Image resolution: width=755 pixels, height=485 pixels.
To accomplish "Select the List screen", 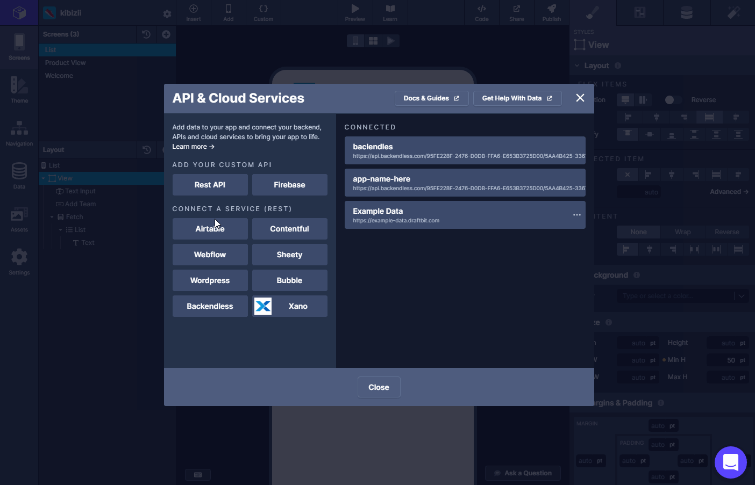I will [x=107, y=50].
